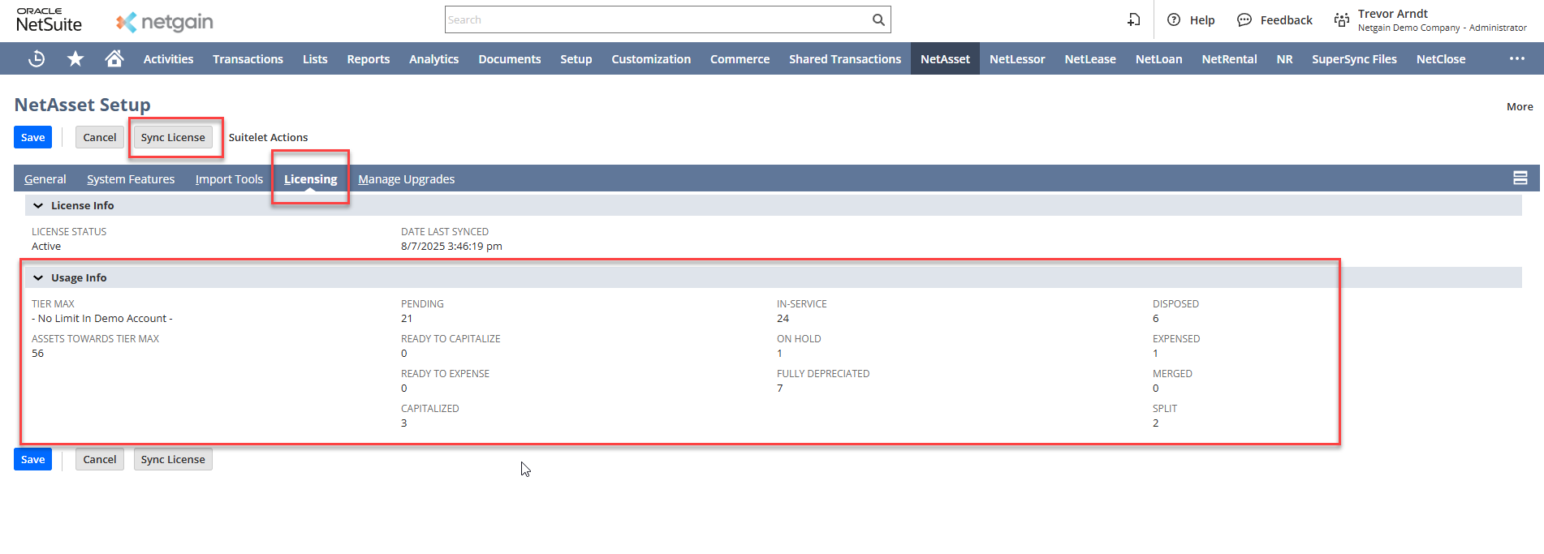1544x554 pixels.
Task: Select the Licensing tab
Action: pyautogui.click(x=310, y=179)
